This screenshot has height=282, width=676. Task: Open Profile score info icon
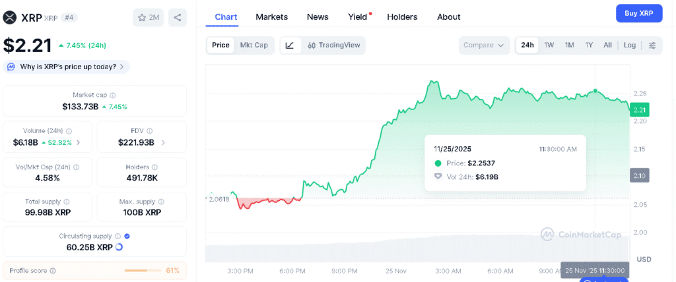coord(53,271)
